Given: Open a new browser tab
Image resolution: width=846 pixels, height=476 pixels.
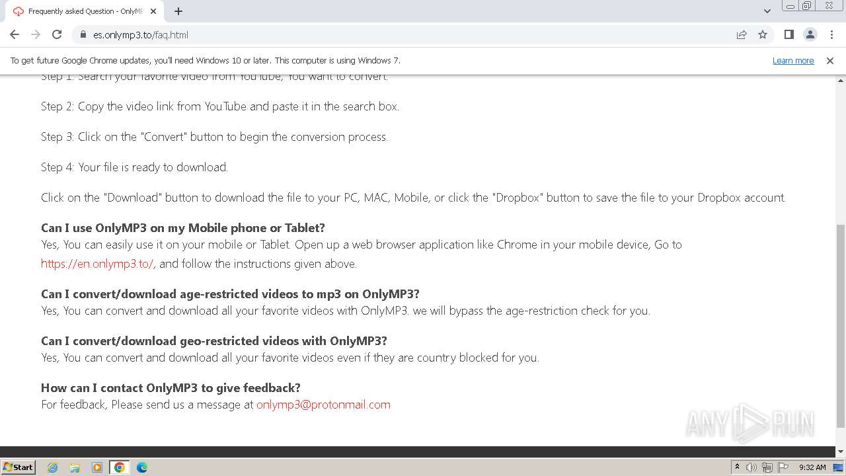Looking at the screenshot, I should click(178, 11).
